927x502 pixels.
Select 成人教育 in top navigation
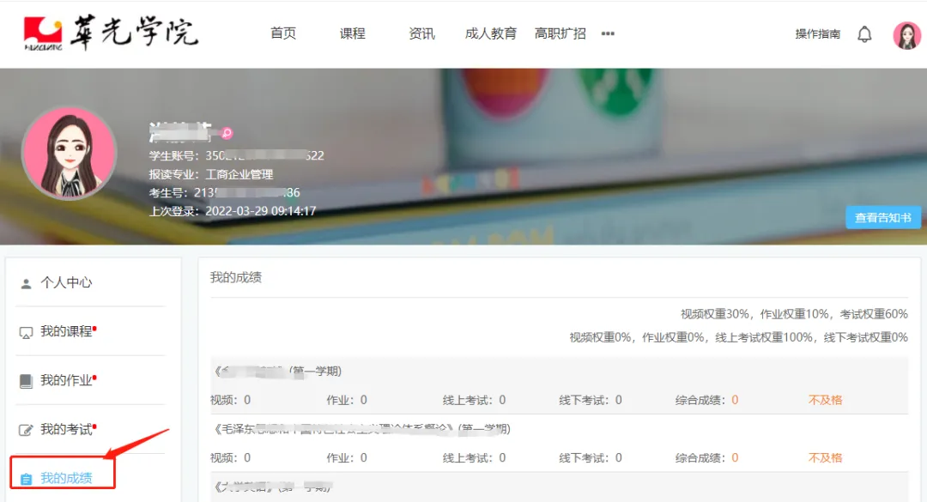491,33
